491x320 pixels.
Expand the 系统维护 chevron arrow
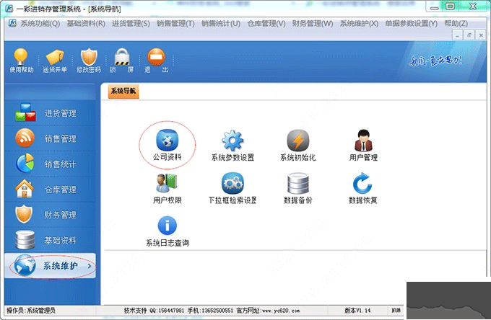[x=90, y=266]
